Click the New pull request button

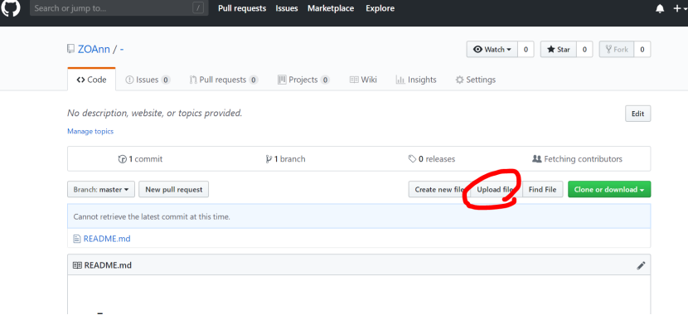tap(174, 190)
